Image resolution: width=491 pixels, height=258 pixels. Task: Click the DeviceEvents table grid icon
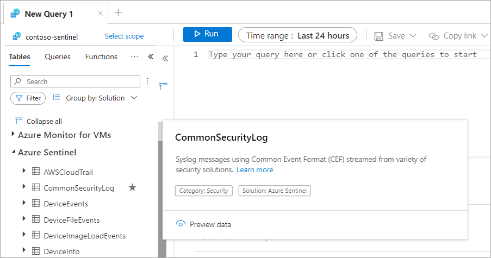click(36, 203)
